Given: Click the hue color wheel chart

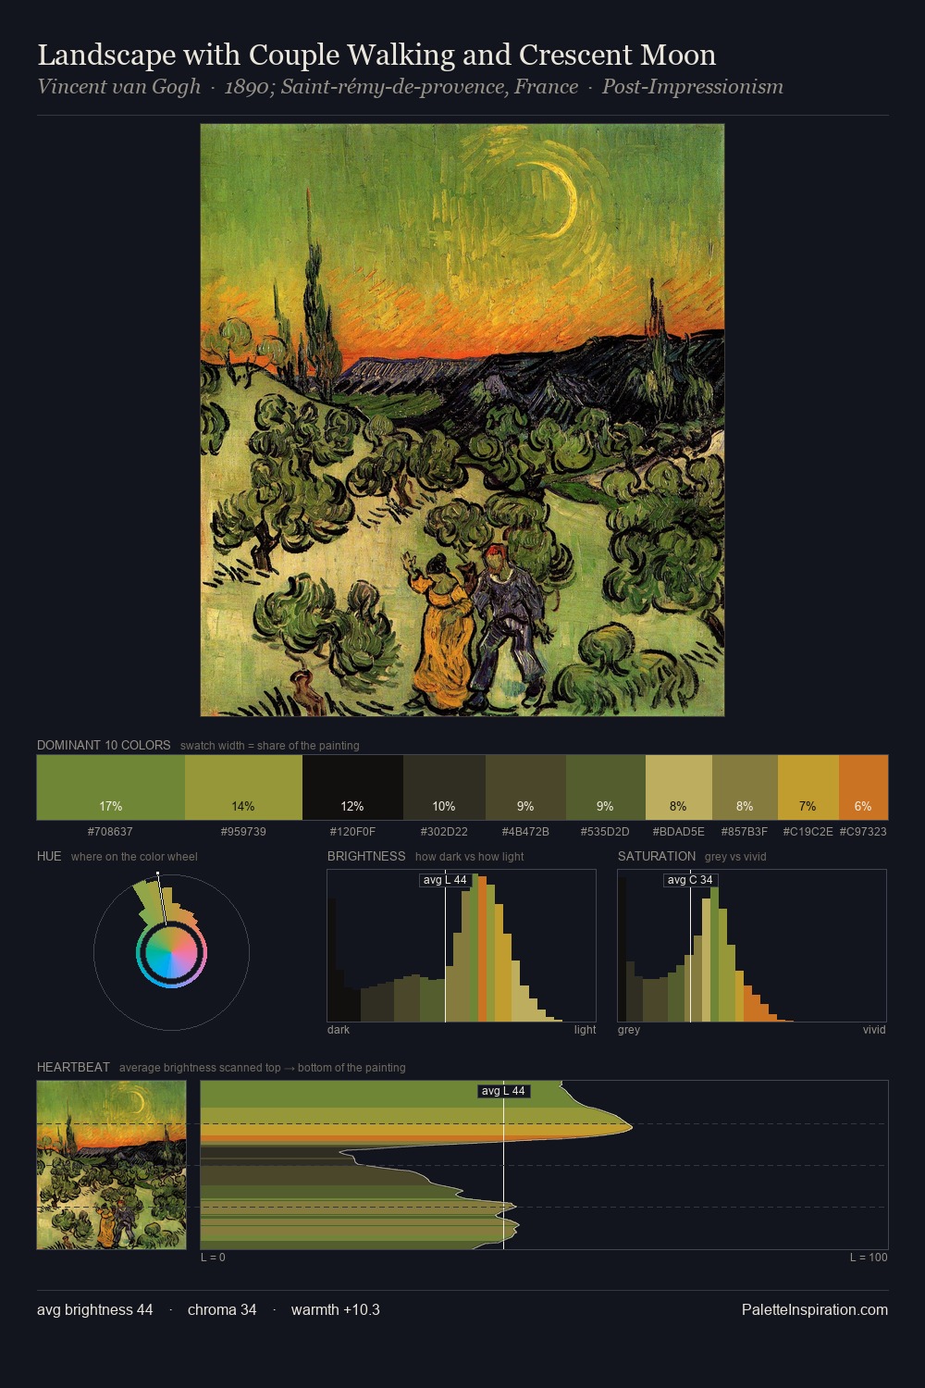Looking at the screenshot, I should 171,951.
